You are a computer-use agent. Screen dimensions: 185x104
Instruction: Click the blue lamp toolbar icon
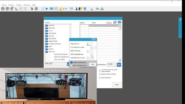pyautogui.click(x=76, y=9)
